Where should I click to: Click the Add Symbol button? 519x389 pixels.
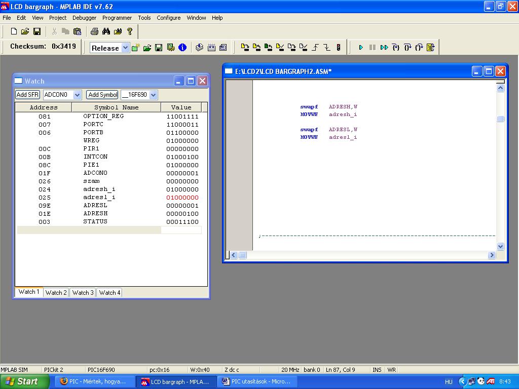coord(102,95)
